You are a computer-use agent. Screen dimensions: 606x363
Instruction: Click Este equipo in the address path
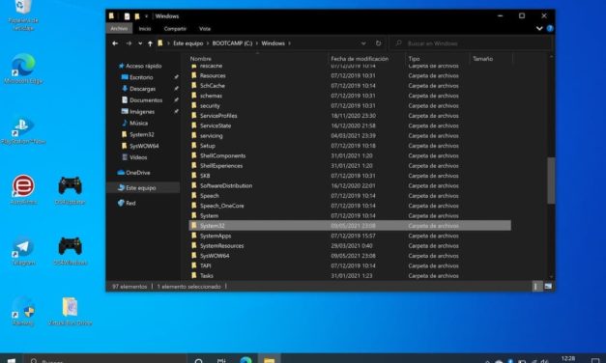click(188, 43)
